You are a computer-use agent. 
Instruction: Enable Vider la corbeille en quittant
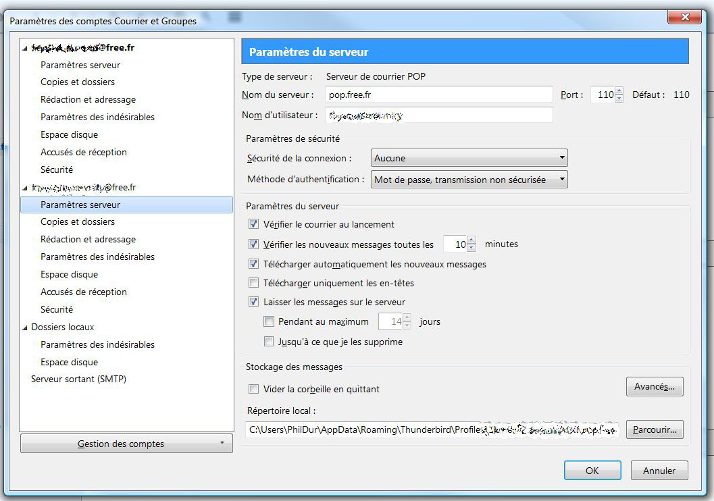(x=253, y=389)
